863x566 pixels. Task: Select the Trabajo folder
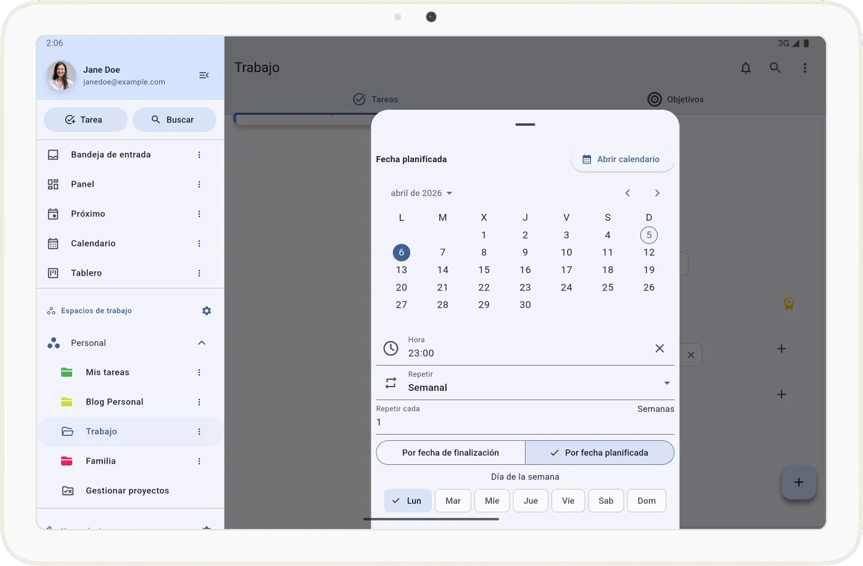click(130, 432)
